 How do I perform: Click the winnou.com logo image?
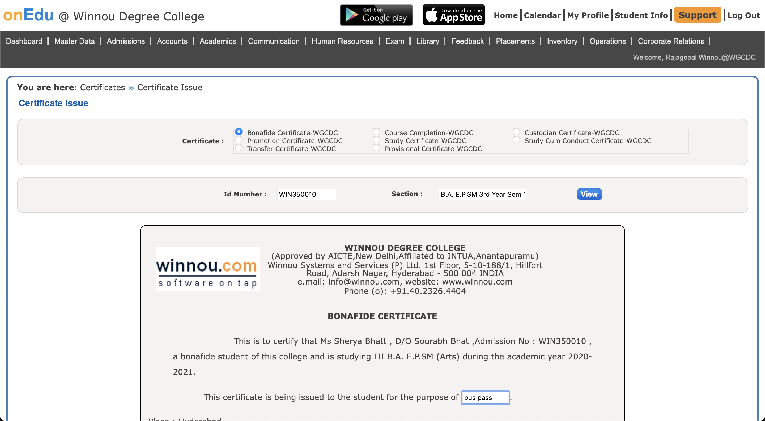click(207, 269)
